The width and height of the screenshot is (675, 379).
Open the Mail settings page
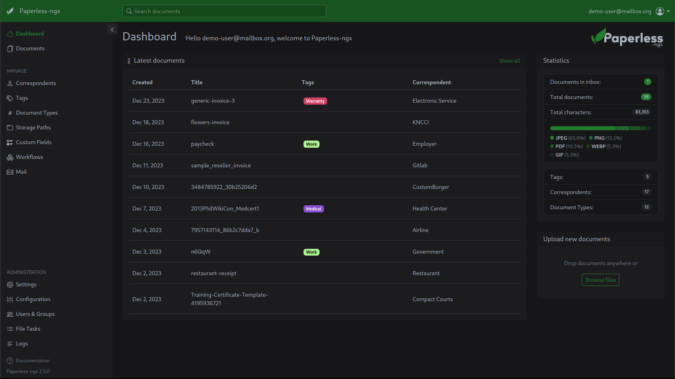(x=21, y=172)
